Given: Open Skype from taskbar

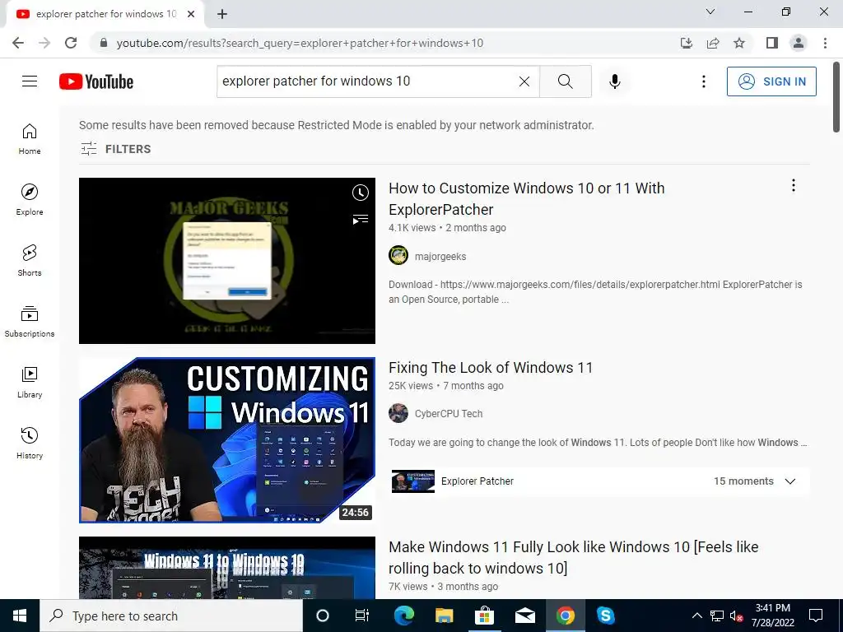Looking at the screenshot, I should (x=605, y=616).
